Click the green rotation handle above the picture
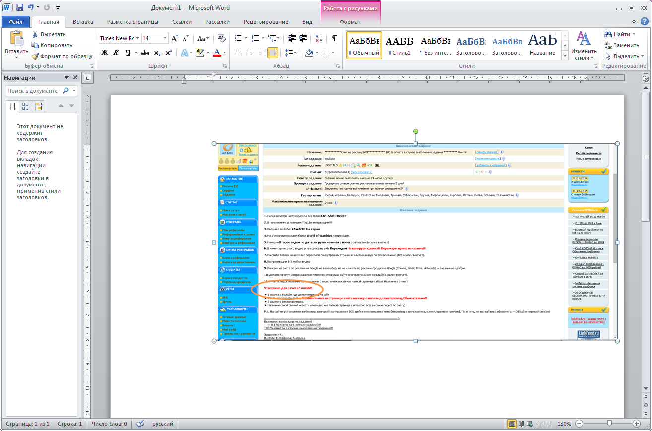 click(416, 132)
